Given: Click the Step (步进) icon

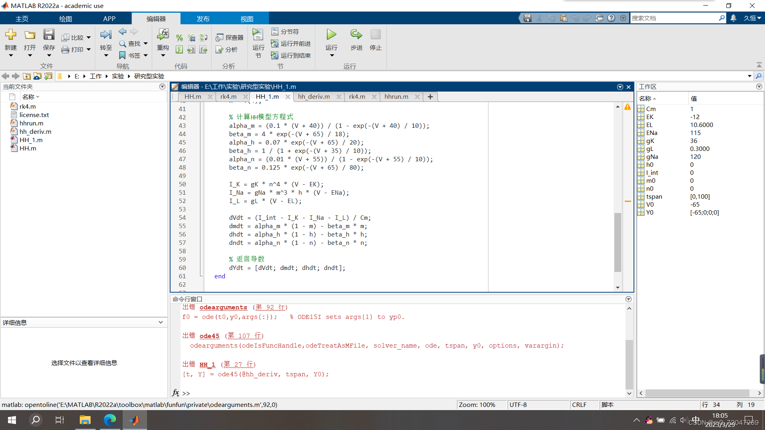Looking at the screenshot, I should [356, 35].
